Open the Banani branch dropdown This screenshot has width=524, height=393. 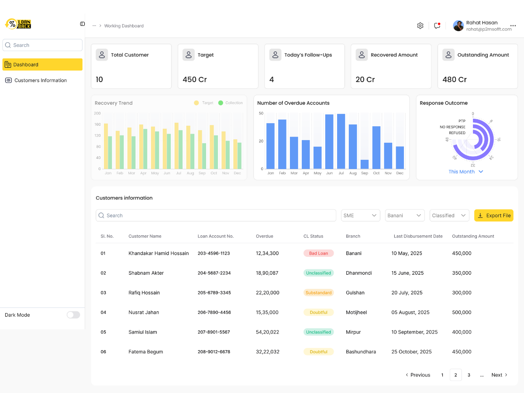405,215
